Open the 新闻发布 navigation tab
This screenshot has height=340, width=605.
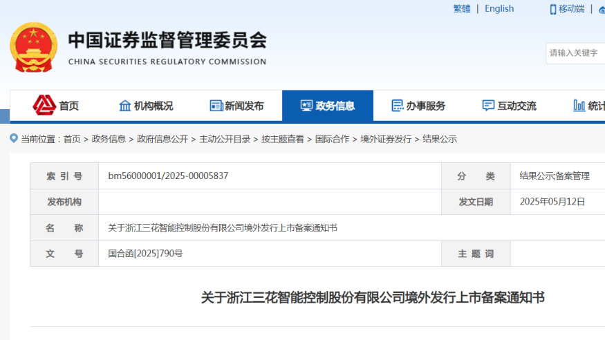[x=237, y=106]
